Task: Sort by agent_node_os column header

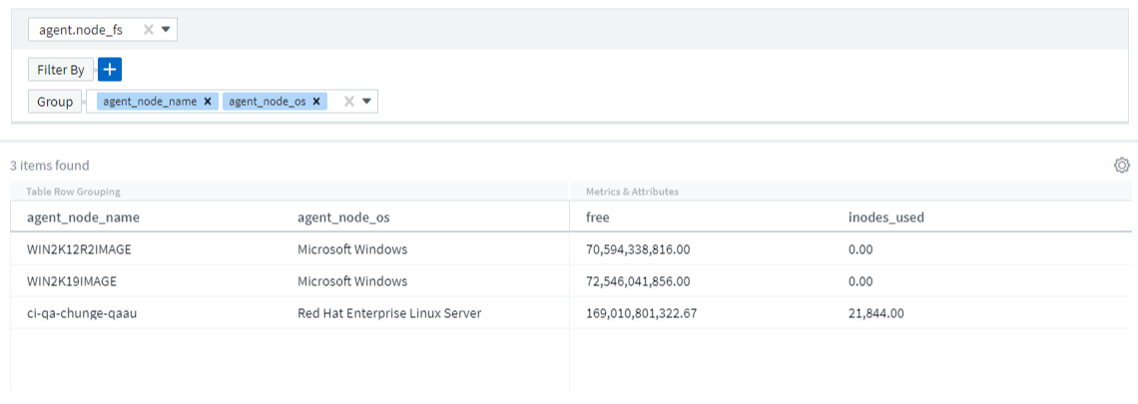Action: (x=342, y=216)
